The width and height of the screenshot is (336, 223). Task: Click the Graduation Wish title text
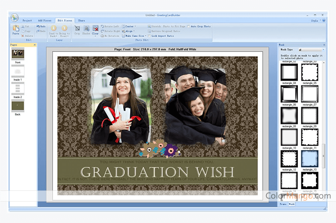pos(157,172)
